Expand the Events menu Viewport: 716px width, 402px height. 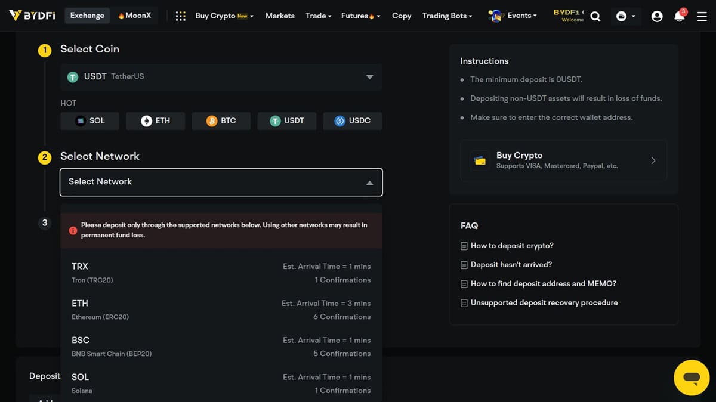click(513, 16)
